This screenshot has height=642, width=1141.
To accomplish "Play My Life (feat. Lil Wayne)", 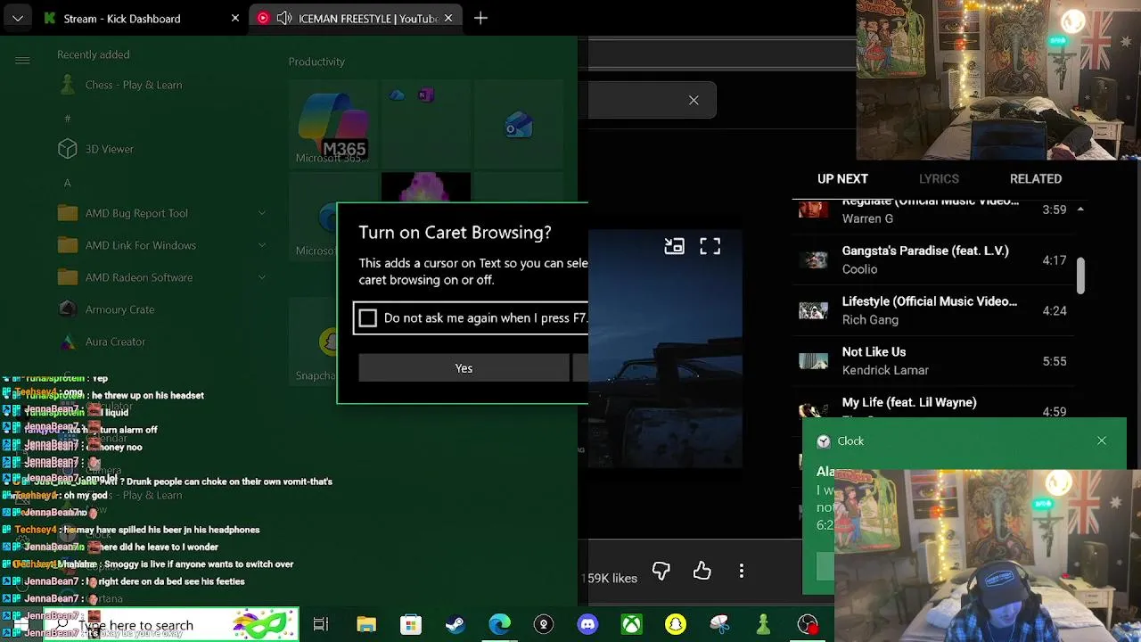I will (x=935, y=404).
